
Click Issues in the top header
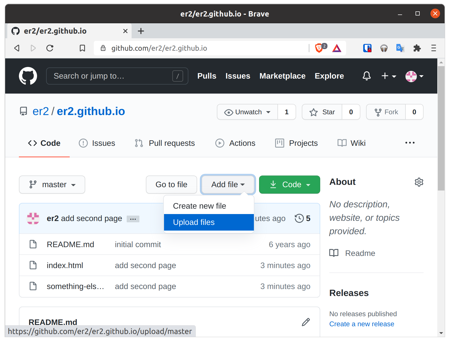click(x=238, y=76)
